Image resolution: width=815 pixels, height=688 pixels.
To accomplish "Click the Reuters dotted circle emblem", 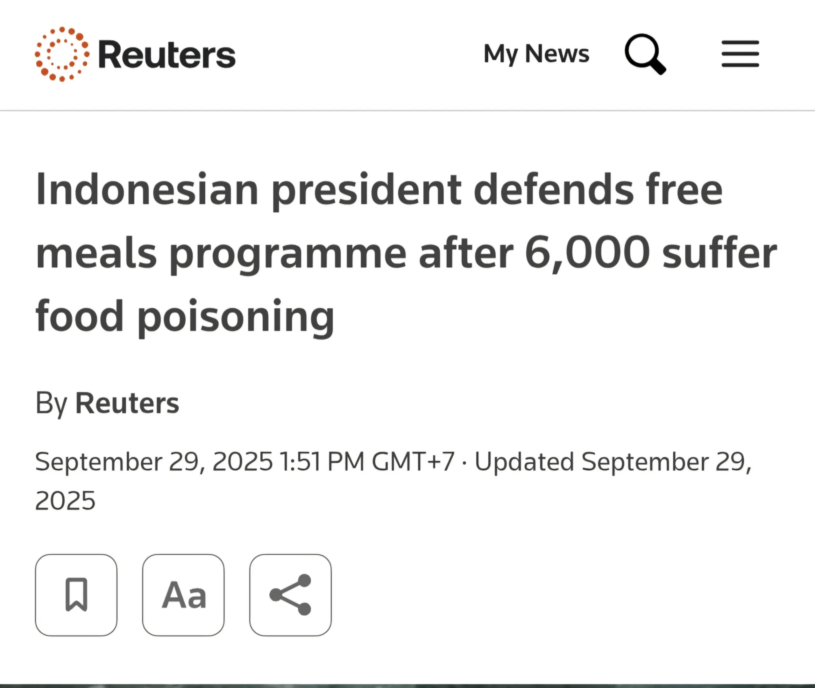I will 62,54.
